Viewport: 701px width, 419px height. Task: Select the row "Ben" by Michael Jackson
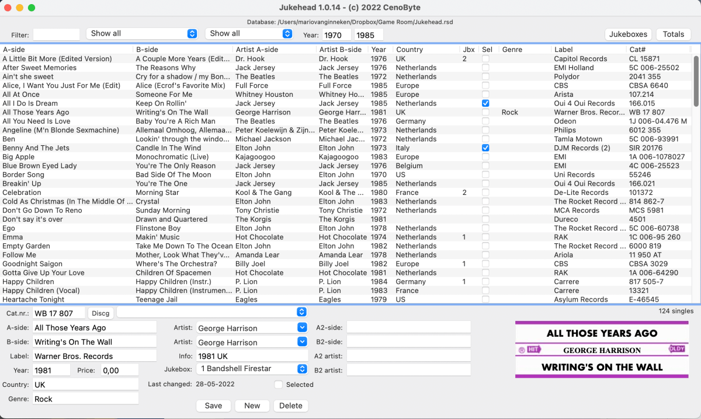175,139
